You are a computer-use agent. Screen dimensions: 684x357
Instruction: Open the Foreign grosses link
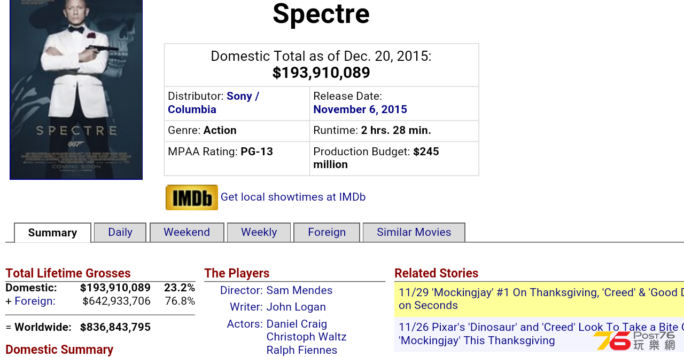click(35, 301)
